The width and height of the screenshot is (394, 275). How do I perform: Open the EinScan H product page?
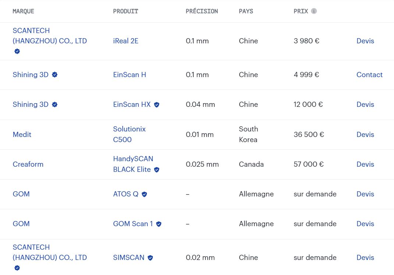(129, 75)
